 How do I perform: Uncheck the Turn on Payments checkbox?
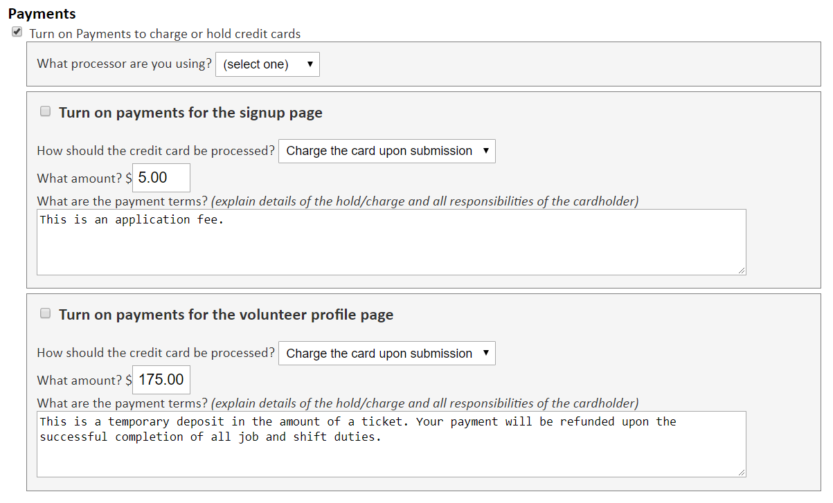(x=17, y=33)
